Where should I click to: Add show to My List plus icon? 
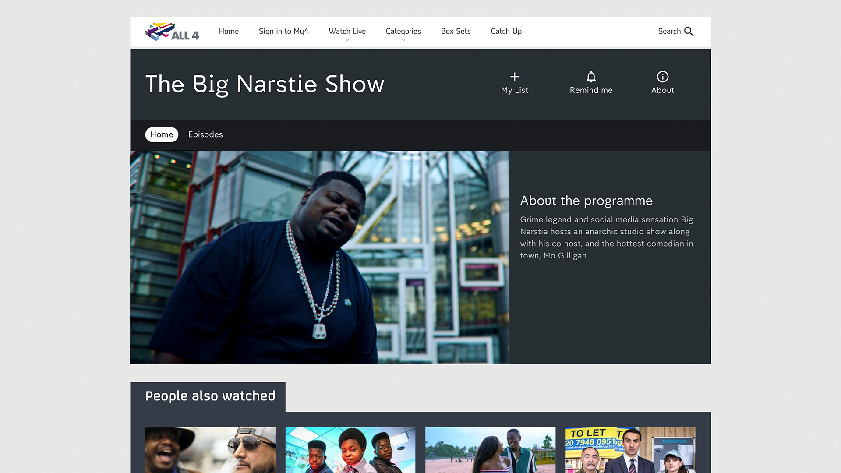515,77
